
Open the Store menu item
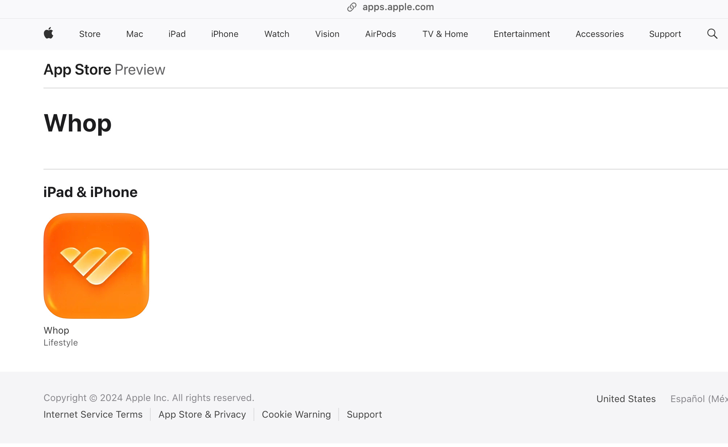90,34
